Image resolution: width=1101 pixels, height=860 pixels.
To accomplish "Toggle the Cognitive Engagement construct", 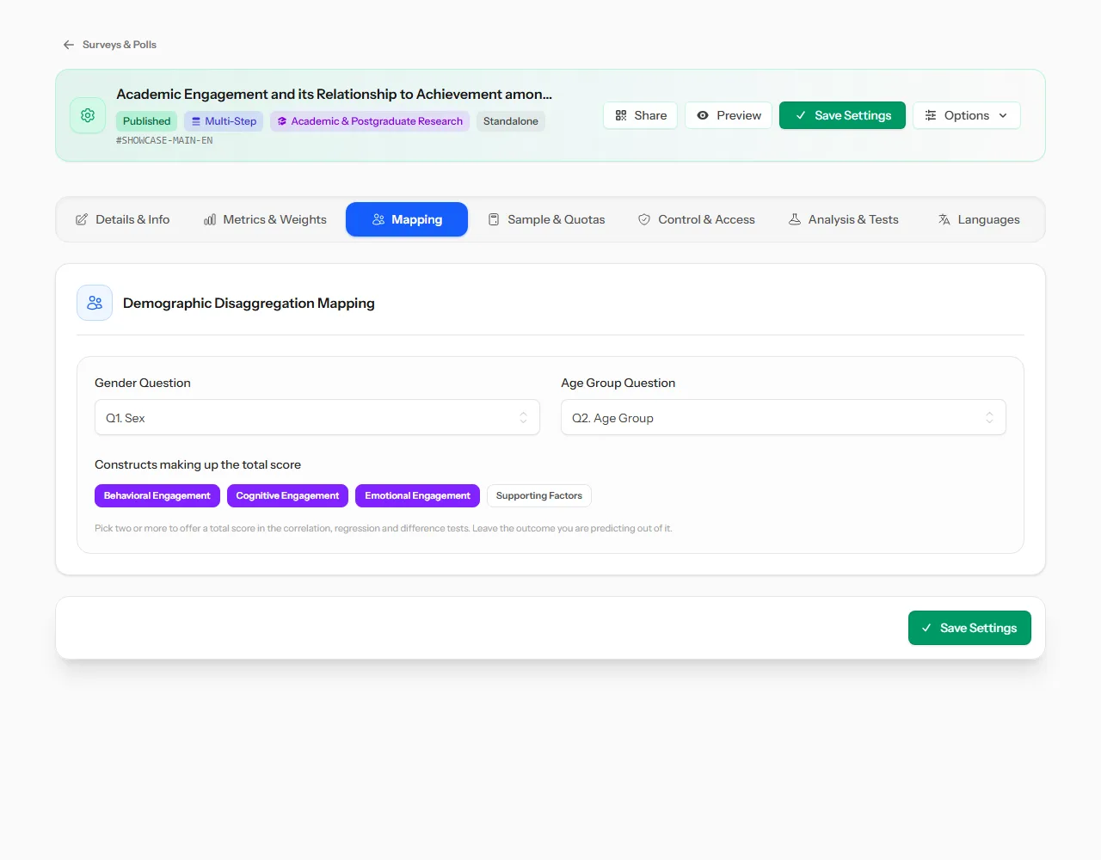I will coord(287,495).
